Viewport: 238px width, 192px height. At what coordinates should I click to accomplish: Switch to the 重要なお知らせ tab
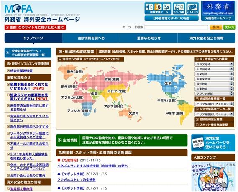tap(148, 38)
